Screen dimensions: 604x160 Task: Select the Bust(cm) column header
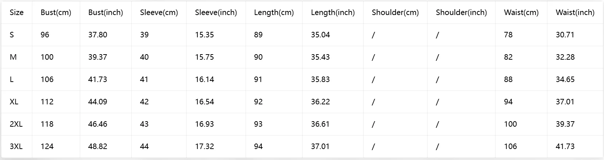pos(56,12)
